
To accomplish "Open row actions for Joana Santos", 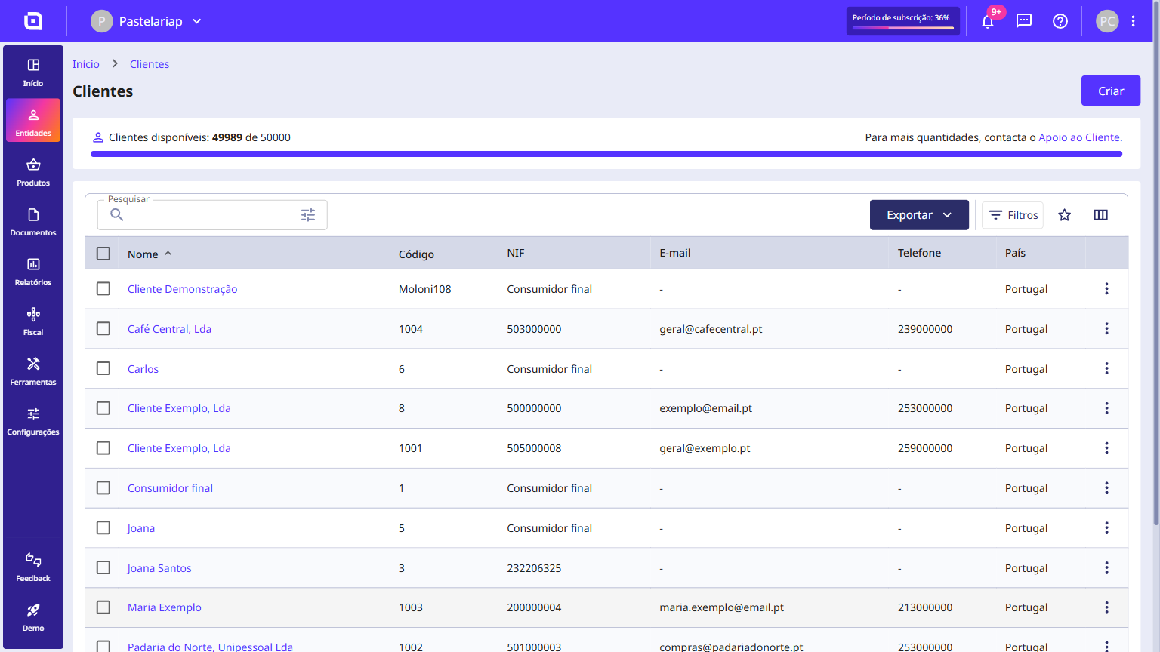I will point(1107,567).
